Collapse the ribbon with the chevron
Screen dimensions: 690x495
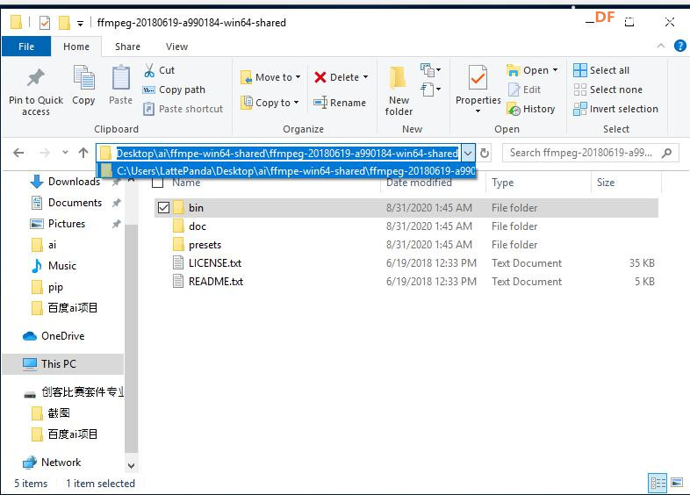click(x=660, y=46)
